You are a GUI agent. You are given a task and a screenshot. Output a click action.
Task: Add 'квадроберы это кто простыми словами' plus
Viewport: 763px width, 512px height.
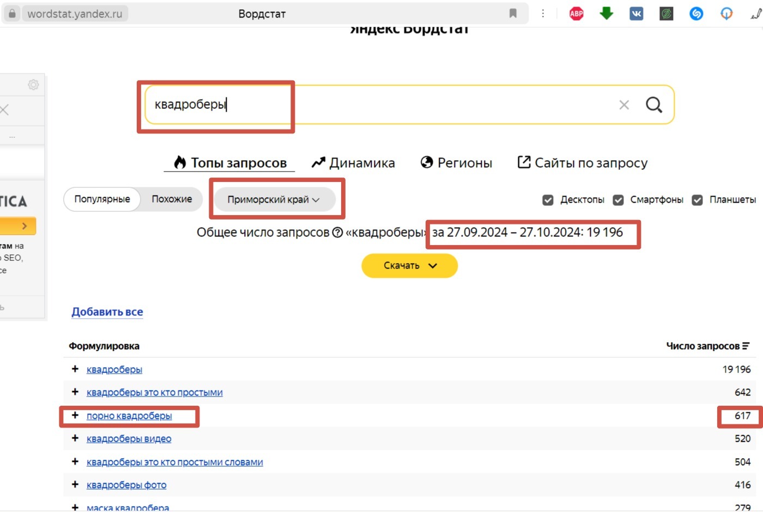75,462
